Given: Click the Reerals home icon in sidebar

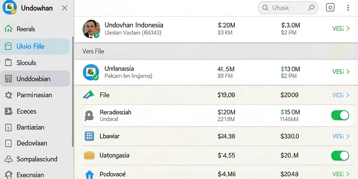Looking at the screenshot, I should tap(8, 29).
